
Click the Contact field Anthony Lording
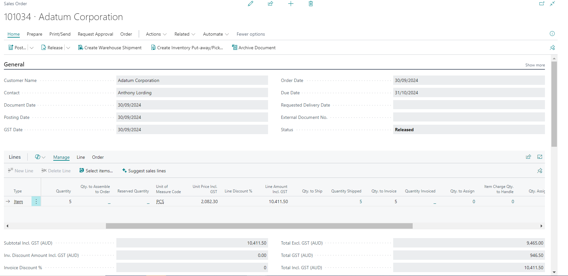192,93
